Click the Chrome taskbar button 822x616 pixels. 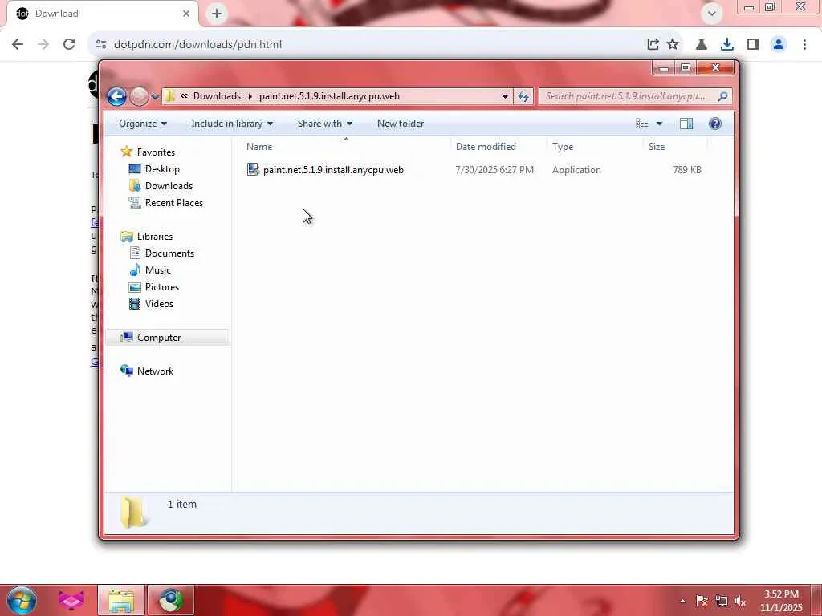171,600
